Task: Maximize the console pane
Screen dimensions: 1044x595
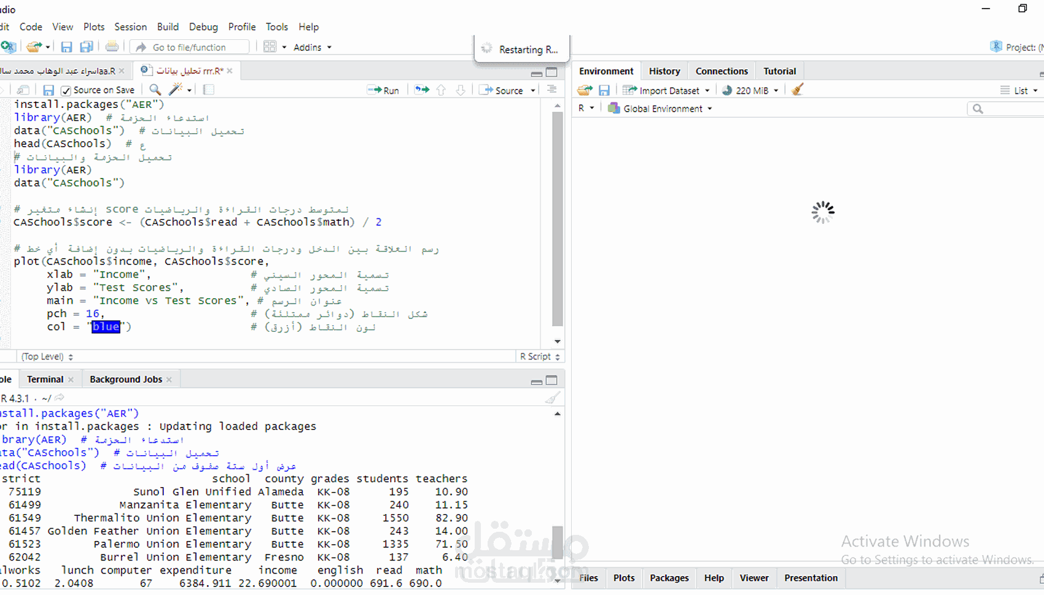Action: pyautogui.click(x=551, y=380)
